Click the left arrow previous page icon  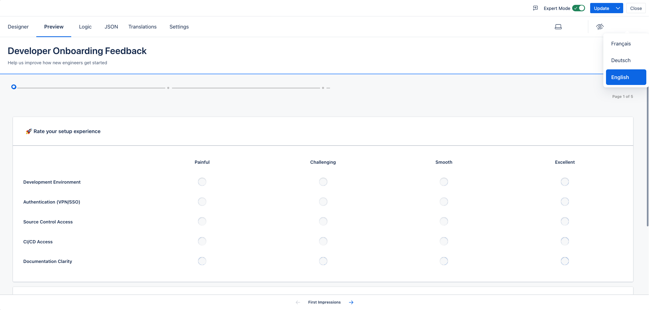[x=298, y=302]
